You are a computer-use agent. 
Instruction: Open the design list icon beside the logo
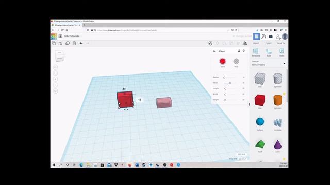(x=60, y=36)
